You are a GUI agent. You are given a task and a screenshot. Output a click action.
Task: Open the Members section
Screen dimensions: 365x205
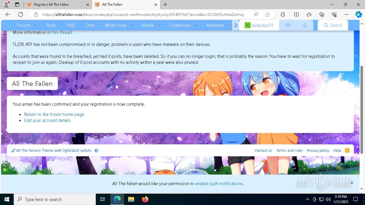tap(215, 25)
